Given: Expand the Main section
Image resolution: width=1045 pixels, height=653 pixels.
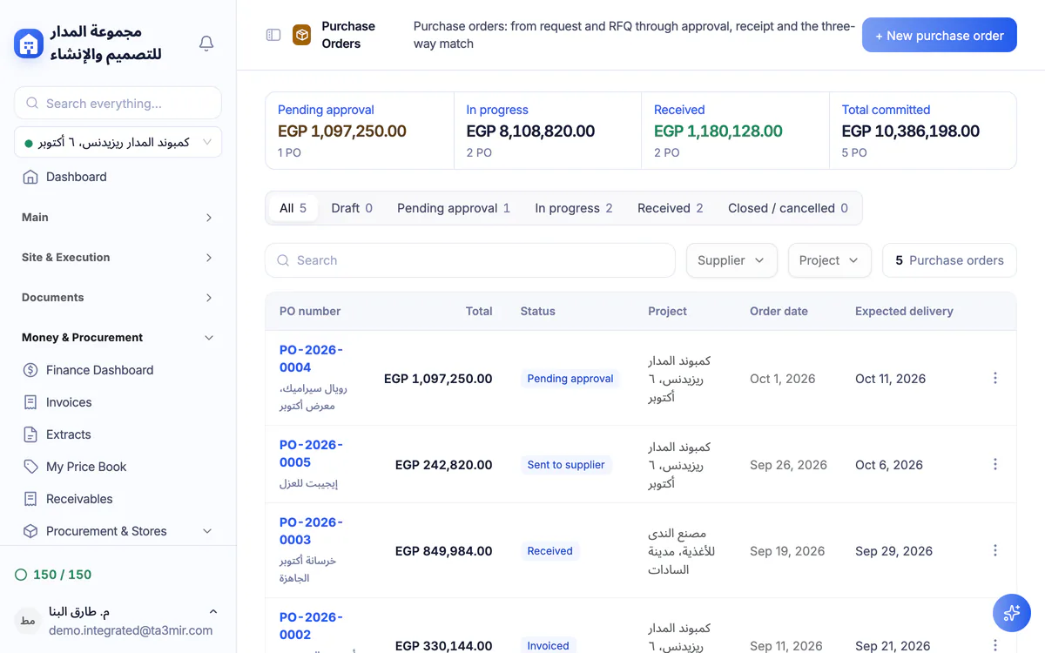Looking at the screenshot, I should point(118,218).
